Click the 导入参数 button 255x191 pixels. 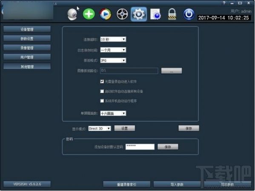click(x=177, y=185)
